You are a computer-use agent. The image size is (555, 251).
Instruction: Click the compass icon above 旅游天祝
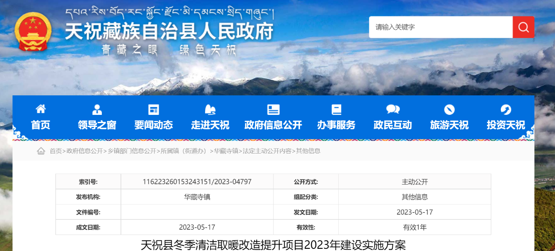(449, 109)
